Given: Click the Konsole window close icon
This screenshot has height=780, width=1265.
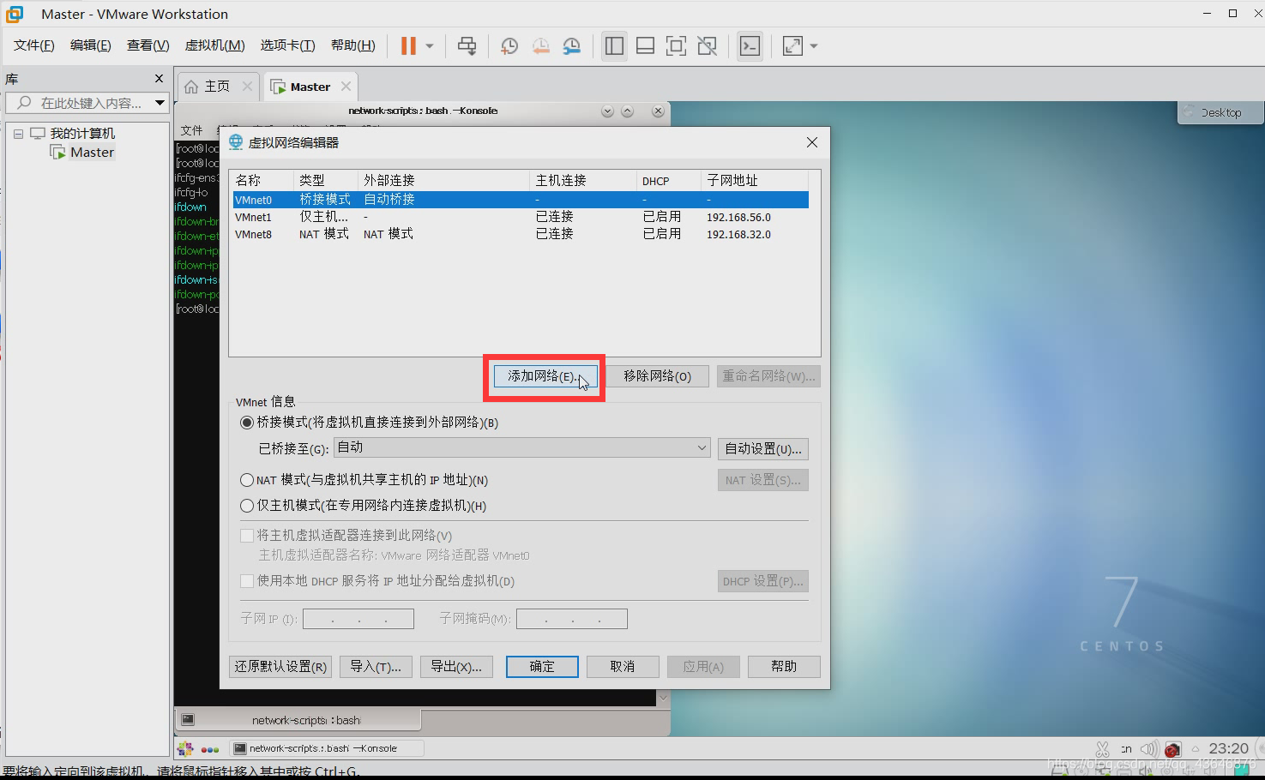Looking at the screenshot, I should click(658, 111).
